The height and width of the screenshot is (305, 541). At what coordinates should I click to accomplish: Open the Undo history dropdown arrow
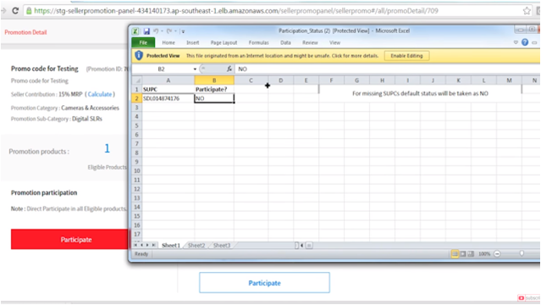(162, 31)
